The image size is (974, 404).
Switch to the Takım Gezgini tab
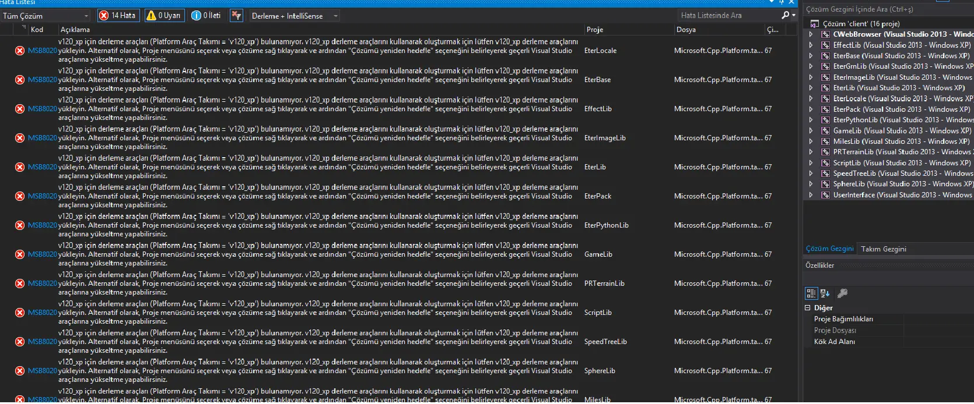pos(884,249)
